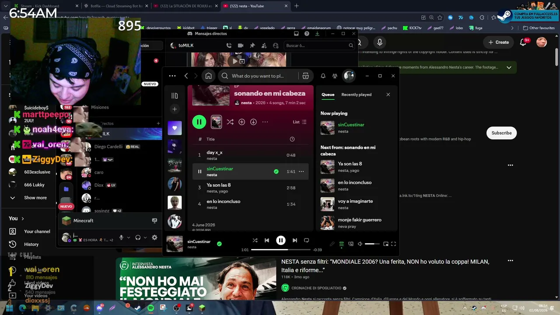Start a Discord voice call with toMILK
Image resolution: width=560 pixels, height=315 pixels.
229,45
